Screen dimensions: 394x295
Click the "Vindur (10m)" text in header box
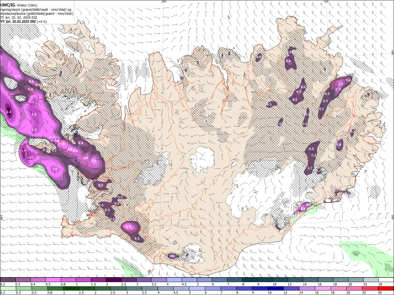[26, 5]
